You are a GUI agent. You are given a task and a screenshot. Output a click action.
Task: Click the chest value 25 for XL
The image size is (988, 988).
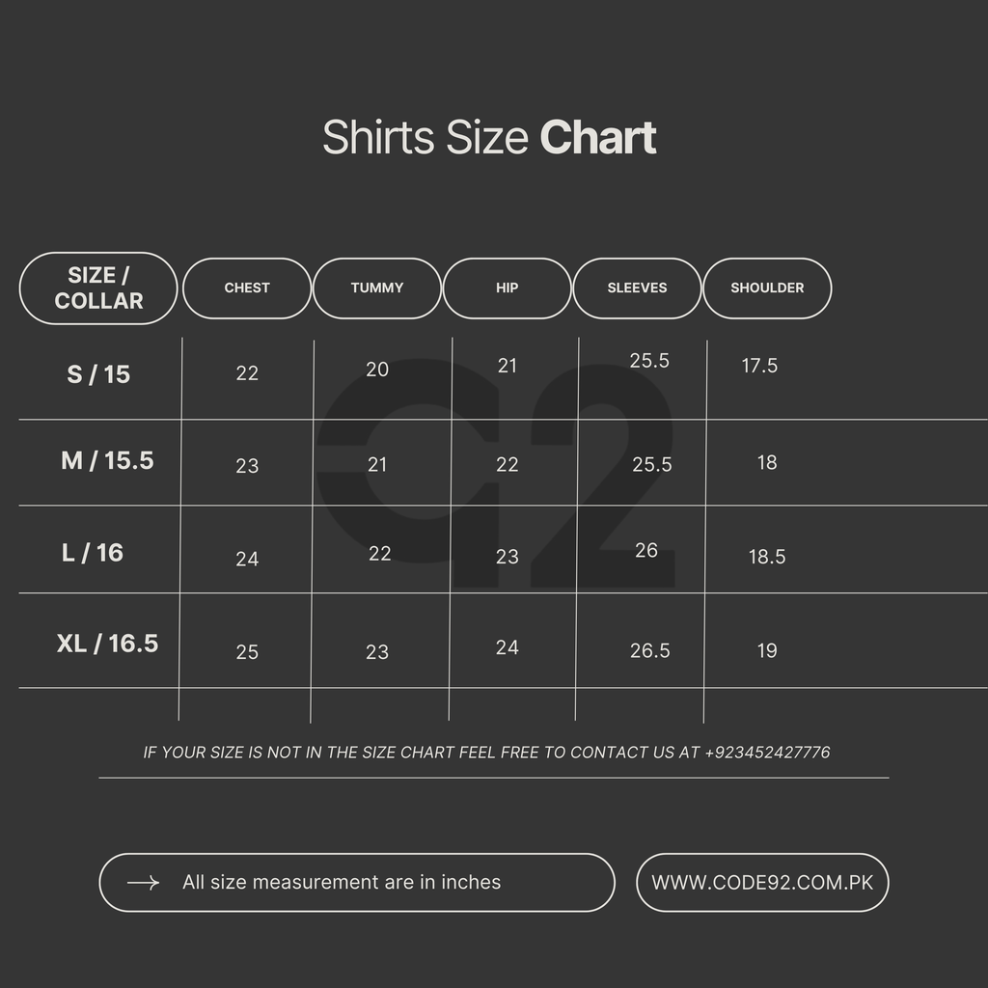(x=247, y=652)
